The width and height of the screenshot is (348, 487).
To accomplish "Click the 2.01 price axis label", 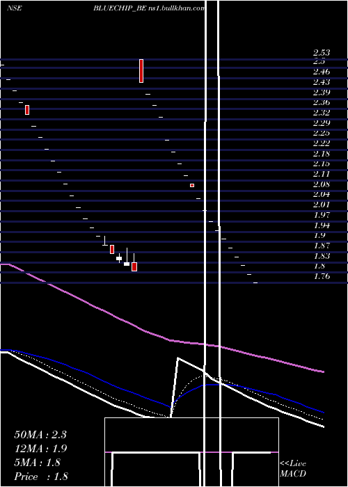I will pos(322,205).
